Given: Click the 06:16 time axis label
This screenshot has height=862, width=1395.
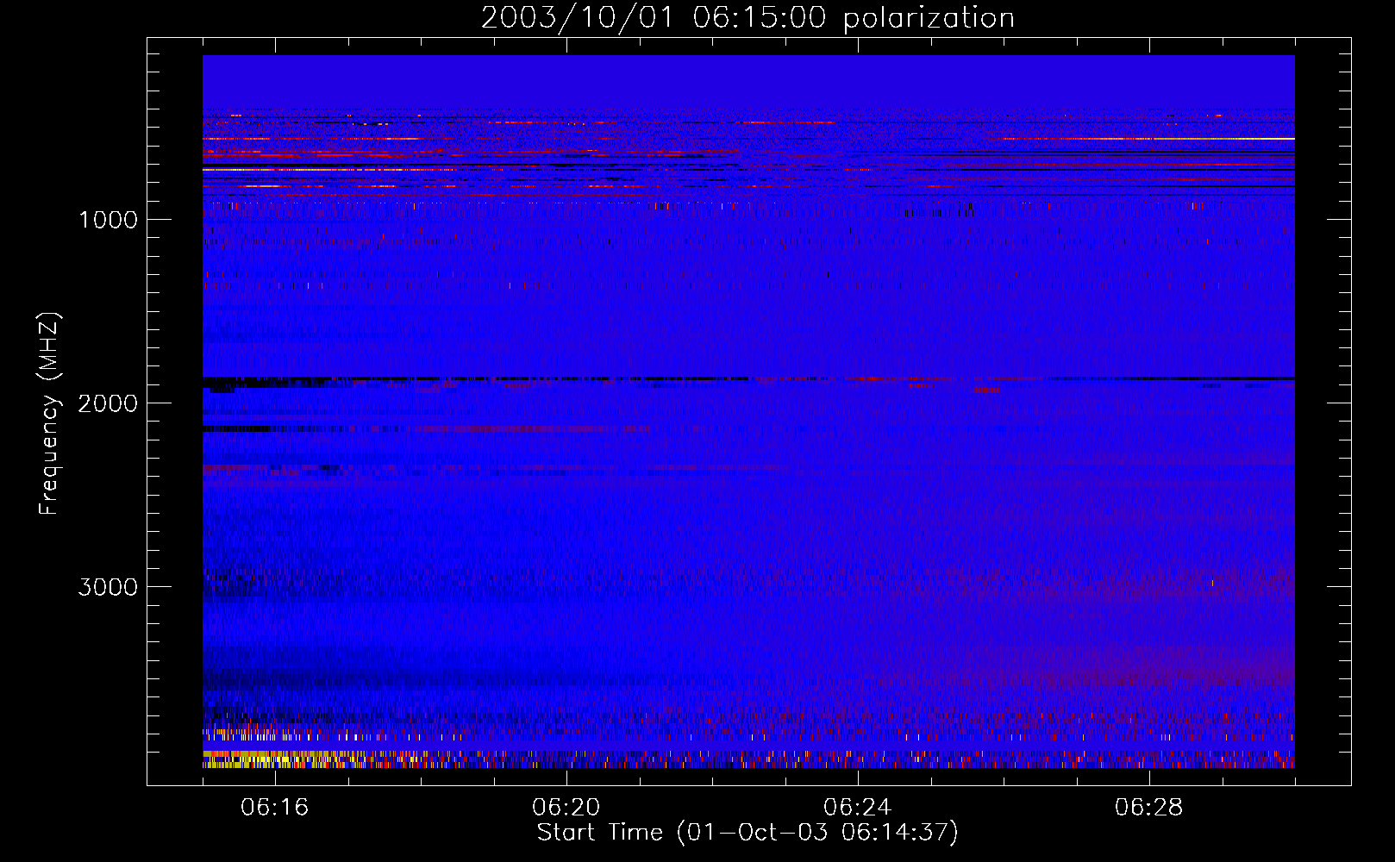Looking at the screenshot, I should point(275,808).
